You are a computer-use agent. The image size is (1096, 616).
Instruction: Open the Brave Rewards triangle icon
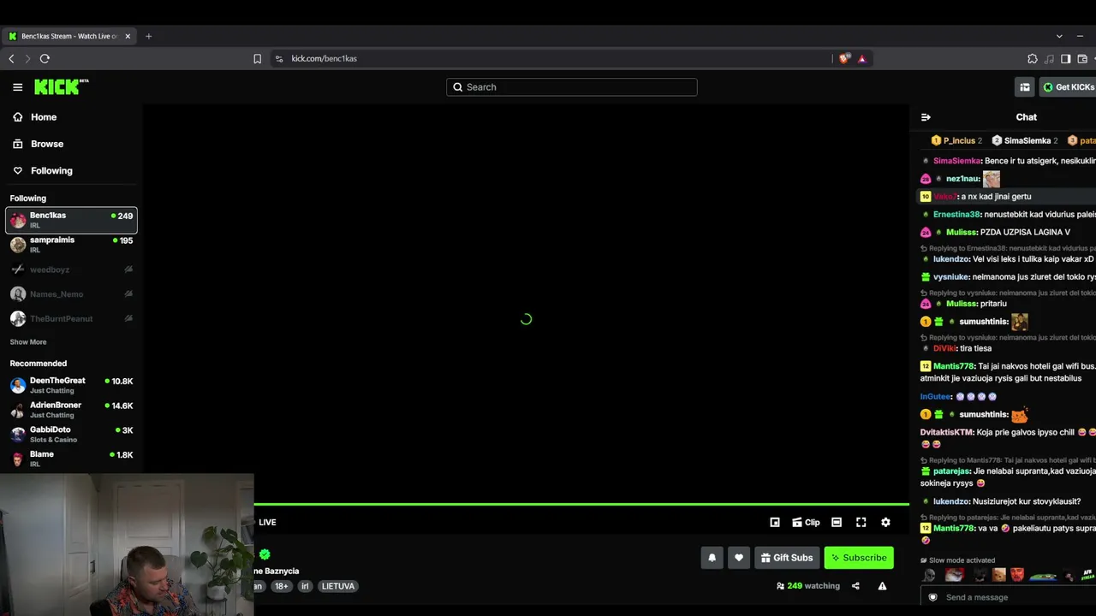coord(861,58)
